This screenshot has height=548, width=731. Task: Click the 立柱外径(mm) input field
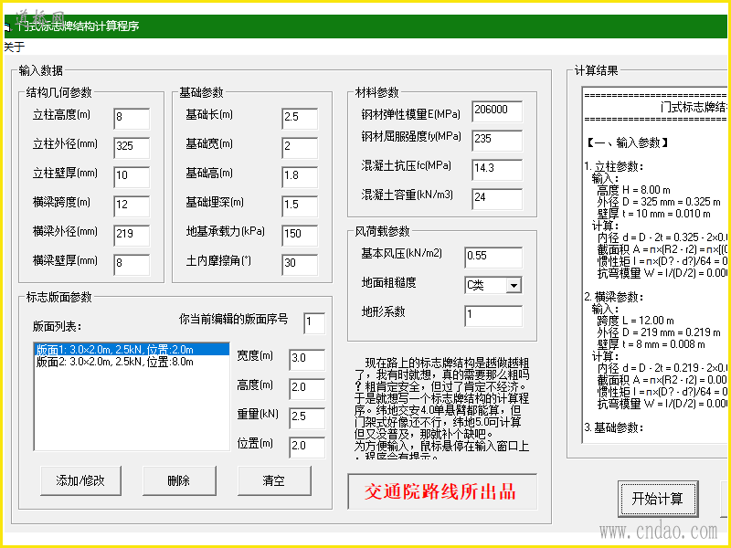(x=132, y=148)
